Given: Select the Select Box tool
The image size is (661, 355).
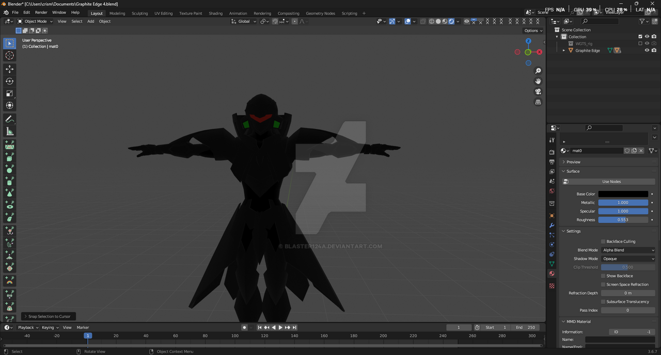Looking at the screenshot, I should coord(9,43).
